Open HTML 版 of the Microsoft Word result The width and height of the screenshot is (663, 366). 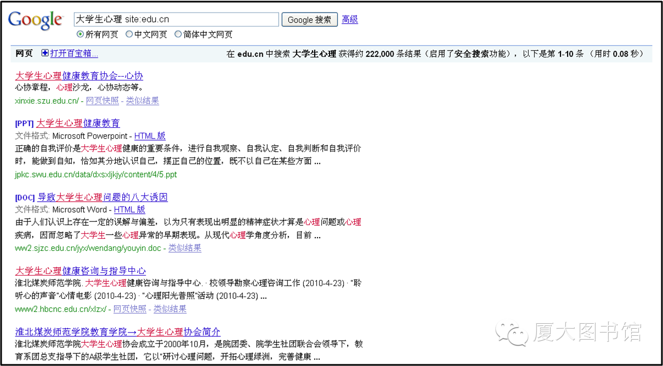(129, 209)
